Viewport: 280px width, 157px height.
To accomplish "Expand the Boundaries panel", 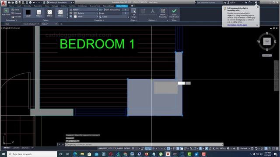I will (x=11, y=20).
